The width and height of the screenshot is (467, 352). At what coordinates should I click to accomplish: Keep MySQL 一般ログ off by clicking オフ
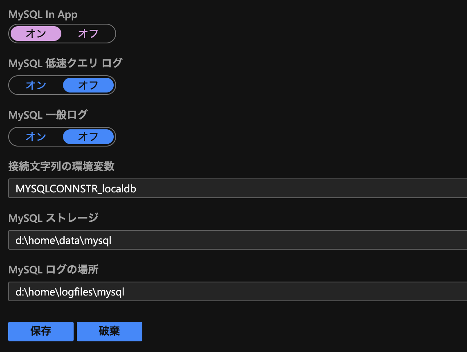point(89,137)
